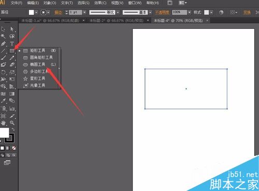259x191 pixels.
Task: Select the Eraser tool
Action: click(12, 65)
